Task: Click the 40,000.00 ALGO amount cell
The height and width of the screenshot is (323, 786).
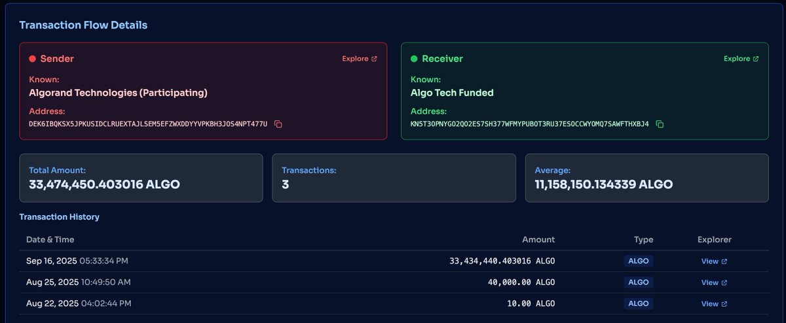Action: click(x=521, y=282)
